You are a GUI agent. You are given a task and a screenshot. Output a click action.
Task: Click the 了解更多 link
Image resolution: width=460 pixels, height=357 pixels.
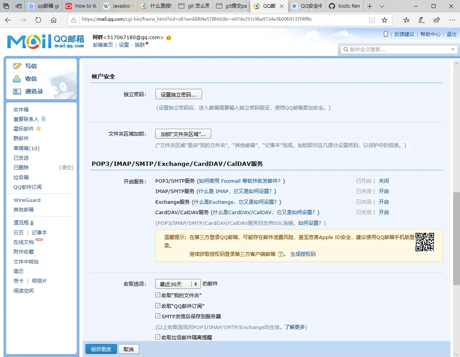(x=295, y=327)
